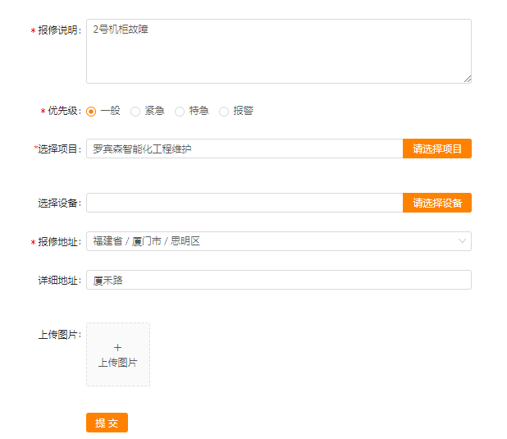Select the 一般 priority radio button
Viewport: 507px width, 439px height.
(91, 112)
